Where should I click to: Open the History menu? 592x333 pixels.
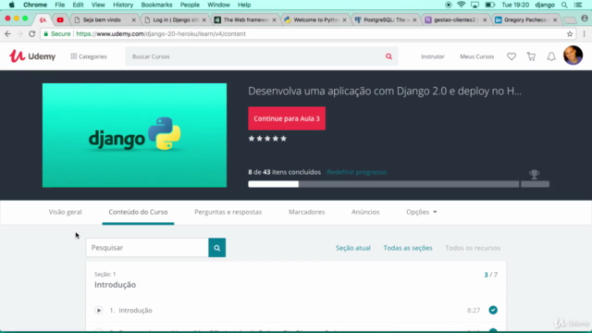click(123, 5)
